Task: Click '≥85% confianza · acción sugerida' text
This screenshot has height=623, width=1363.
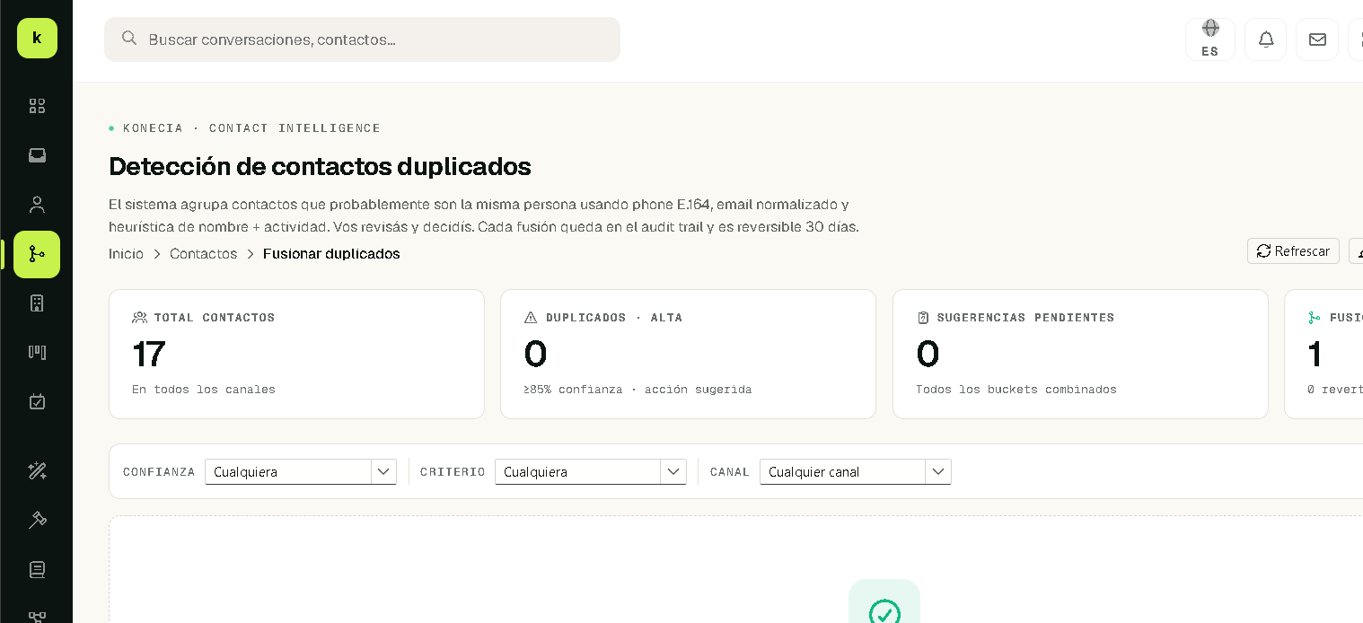Action: click(x=638, y=390)
